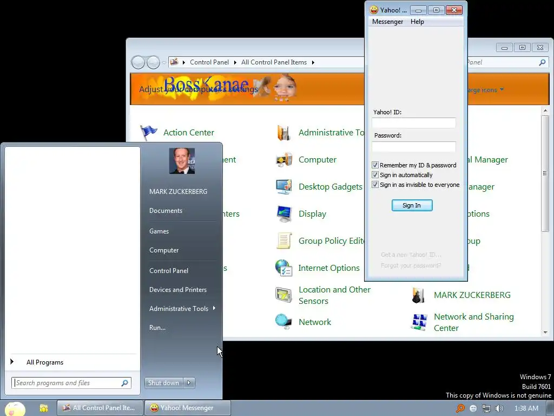
Task: Click the Control Panel search magnifier icon
Action: [542, 62]
